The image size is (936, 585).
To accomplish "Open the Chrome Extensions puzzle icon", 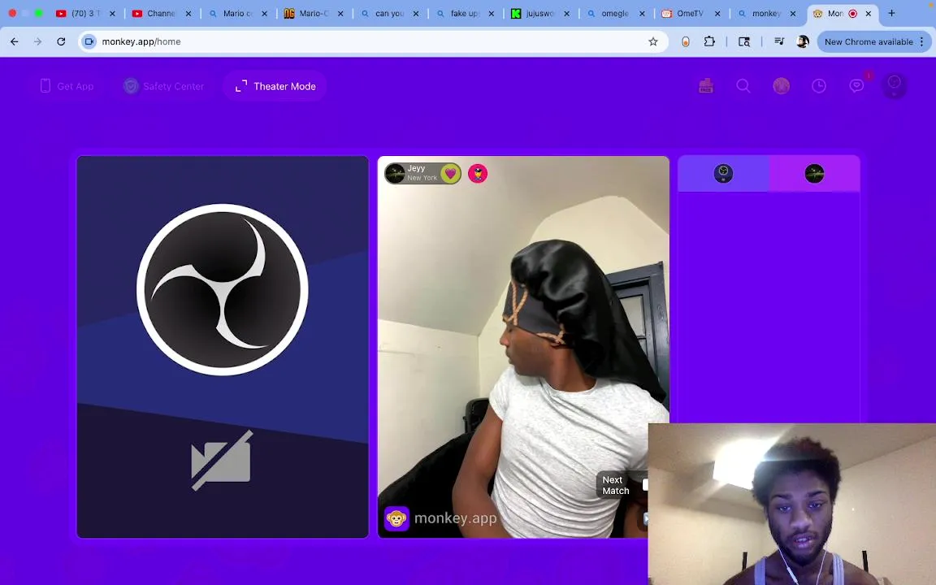I will [709, 41].
